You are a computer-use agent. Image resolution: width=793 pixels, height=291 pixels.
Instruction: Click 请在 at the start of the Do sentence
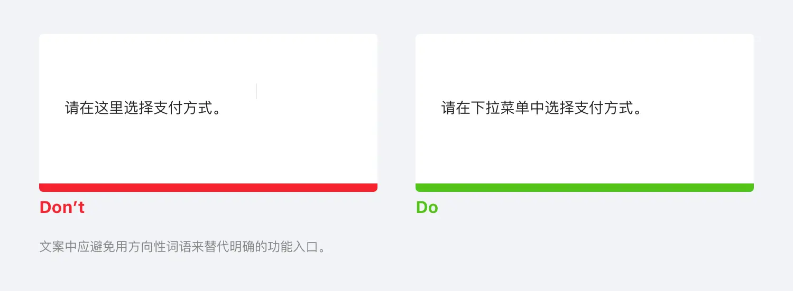[456, 109]
